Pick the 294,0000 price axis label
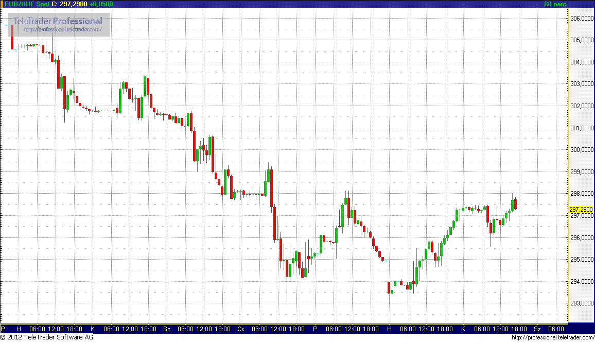The image size is (595, 342). tap(582, 281)
